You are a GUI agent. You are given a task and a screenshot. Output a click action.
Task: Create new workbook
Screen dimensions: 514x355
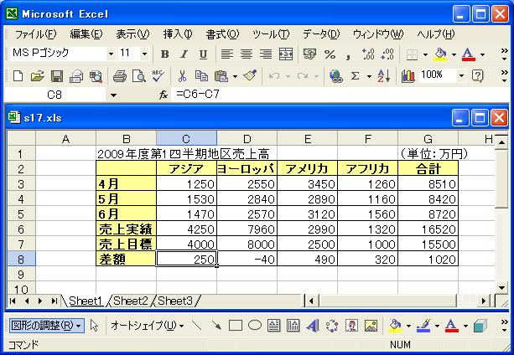(18, 76)
